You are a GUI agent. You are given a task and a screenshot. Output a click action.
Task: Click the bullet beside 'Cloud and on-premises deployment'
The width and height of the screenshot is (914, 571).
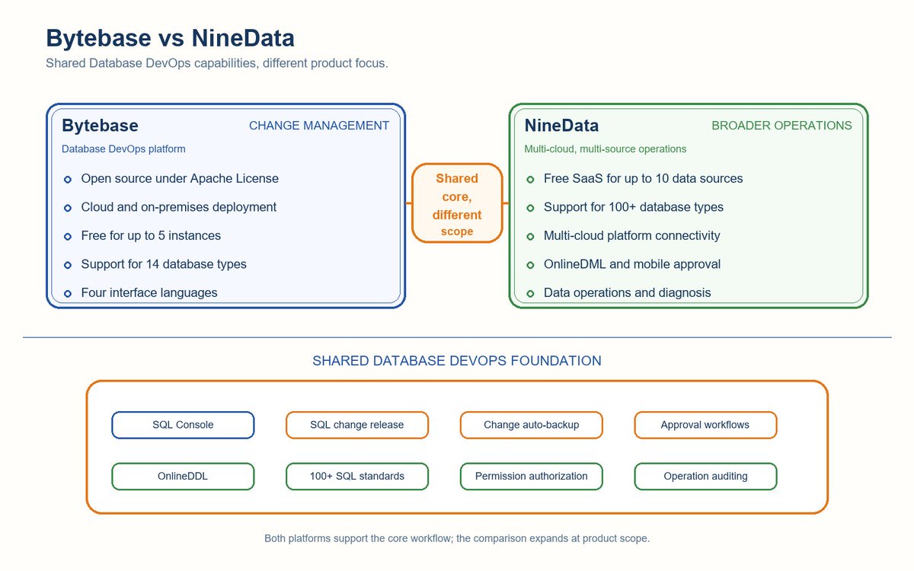click(x=67, y=208)
